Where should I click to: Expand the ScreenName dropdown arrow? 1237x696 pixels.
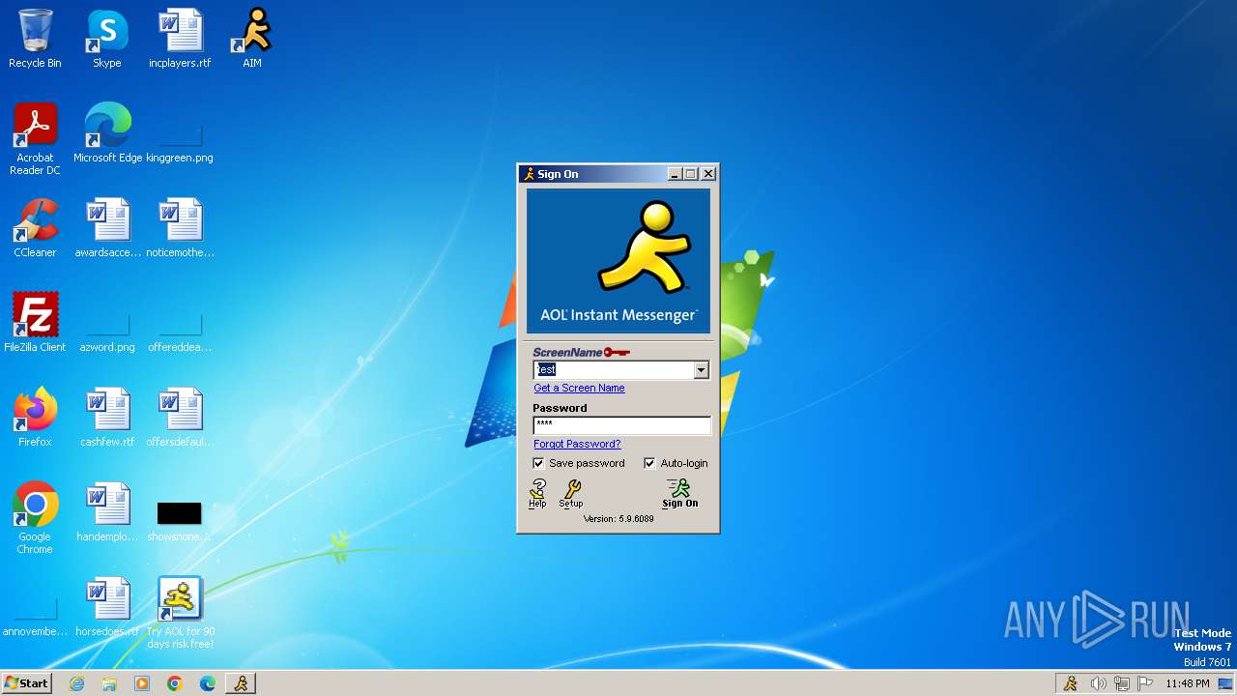pos(701,370)
